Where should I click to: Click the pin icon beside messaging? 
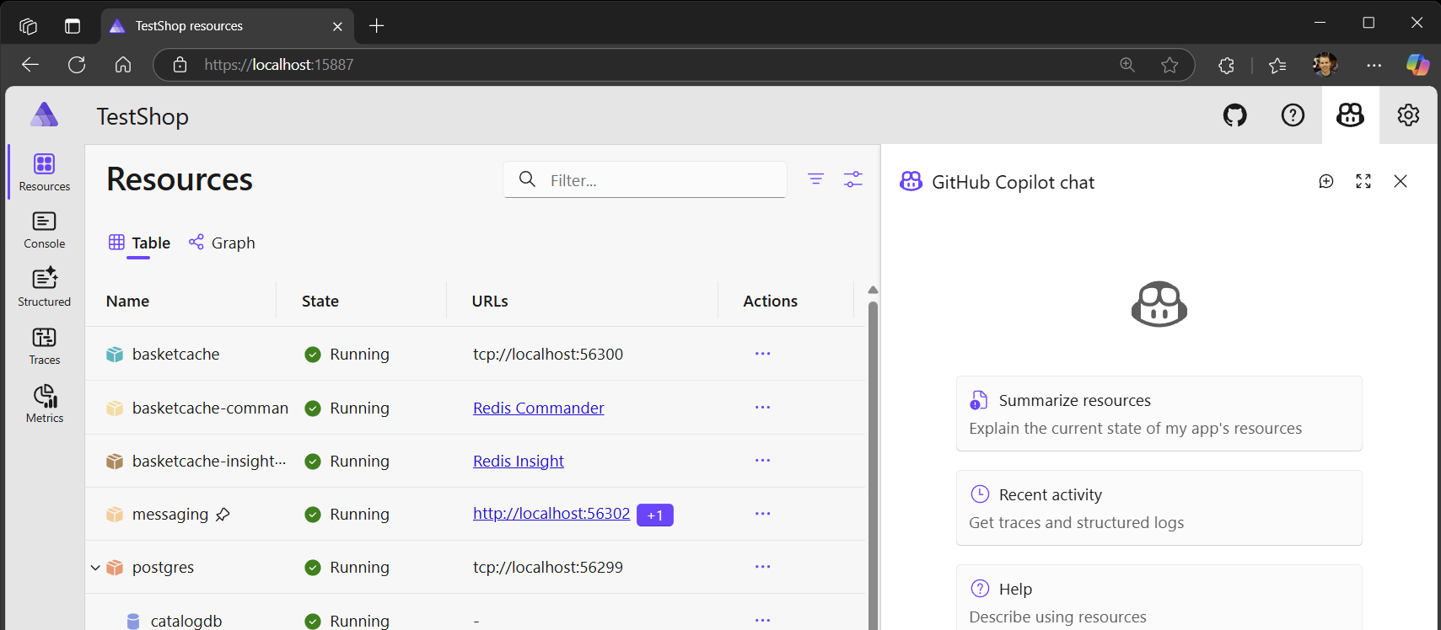coord(223,515)
